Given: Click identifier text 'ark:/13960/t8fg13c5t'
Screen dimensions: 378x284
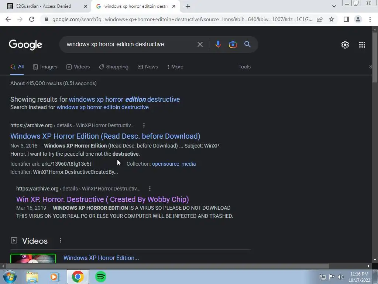Looking at the screenshot, I should [66, 164].
